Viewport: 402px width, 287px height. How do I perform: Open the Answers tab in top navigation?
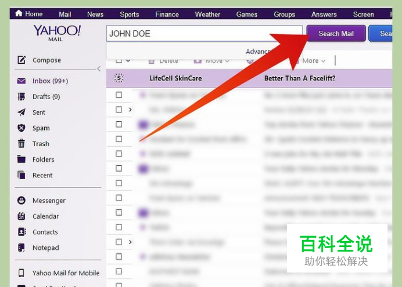324,14
